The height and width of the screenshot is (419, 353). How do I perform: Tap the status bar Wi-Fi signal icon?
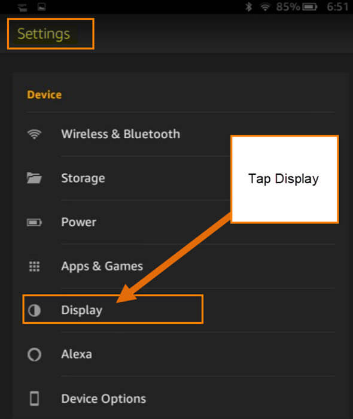point(265,7)
